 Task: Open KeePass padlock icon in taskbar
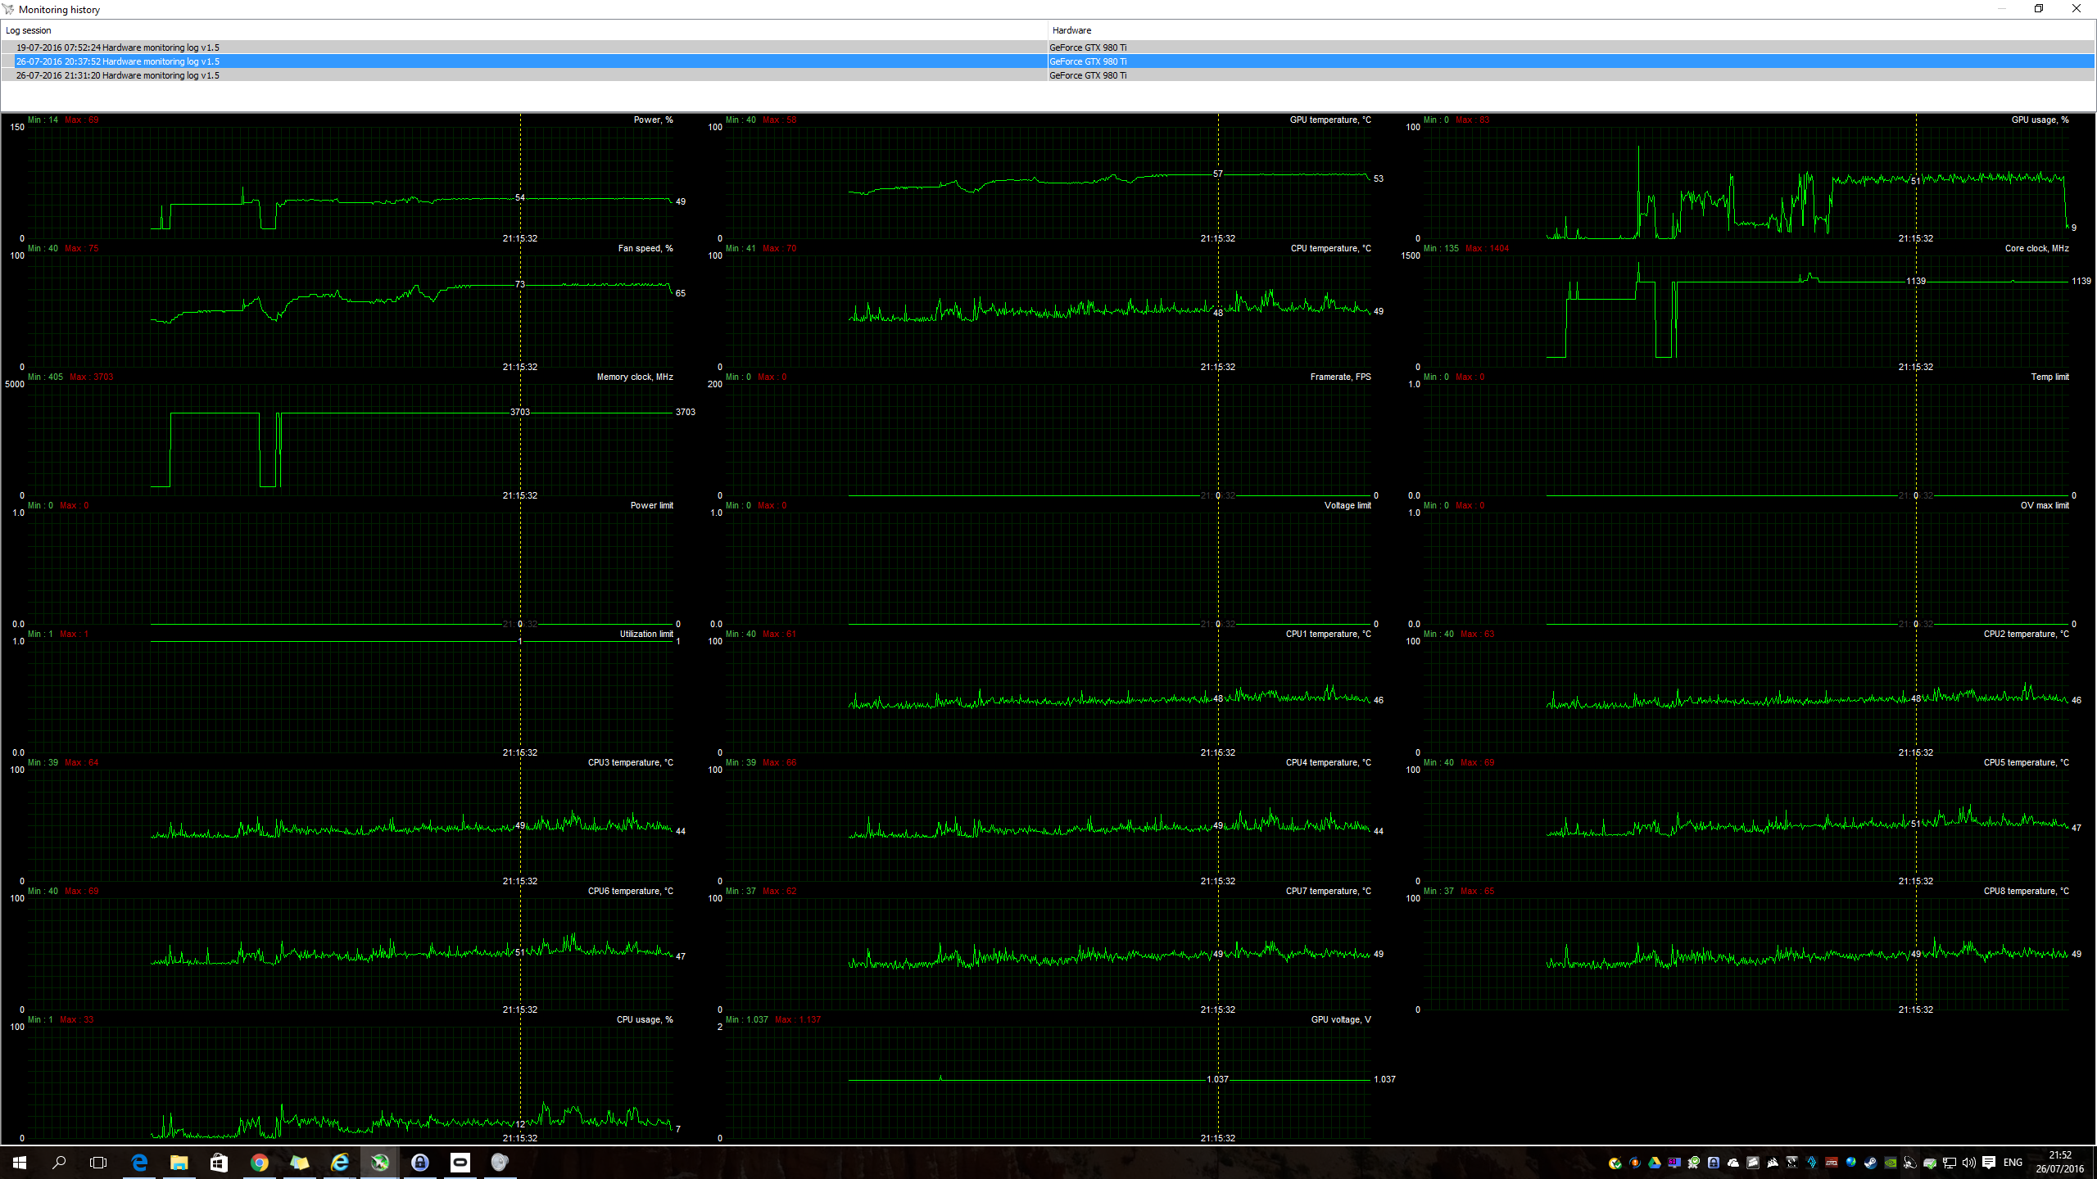point(419,1163)
